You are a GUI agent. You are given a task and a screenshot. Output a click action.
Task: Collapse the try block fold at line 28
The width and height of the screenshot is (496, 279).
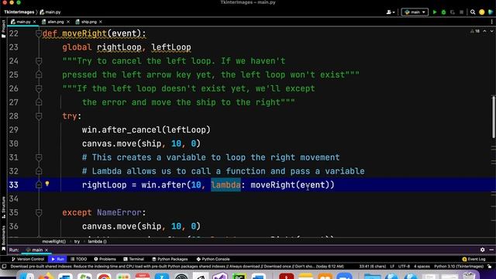click(x=39, y=116)
